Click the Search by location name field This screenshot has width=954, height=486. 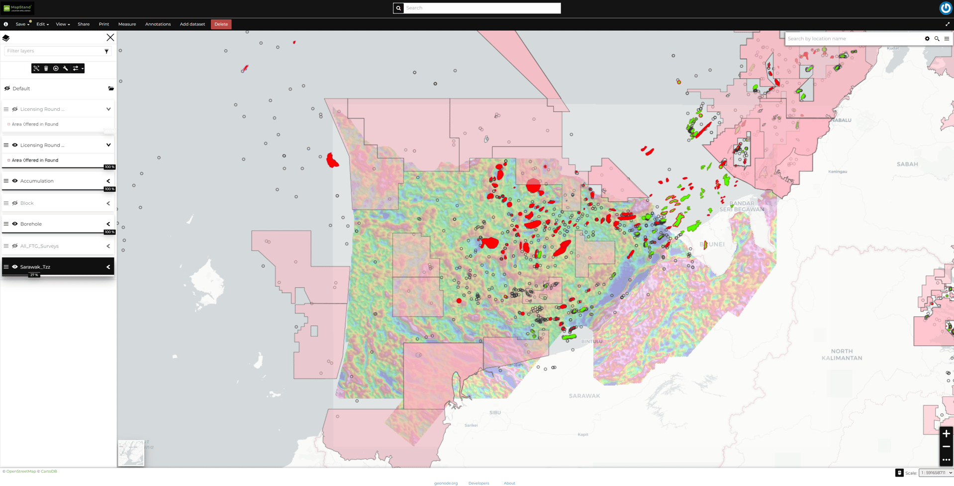coord(854,39)
